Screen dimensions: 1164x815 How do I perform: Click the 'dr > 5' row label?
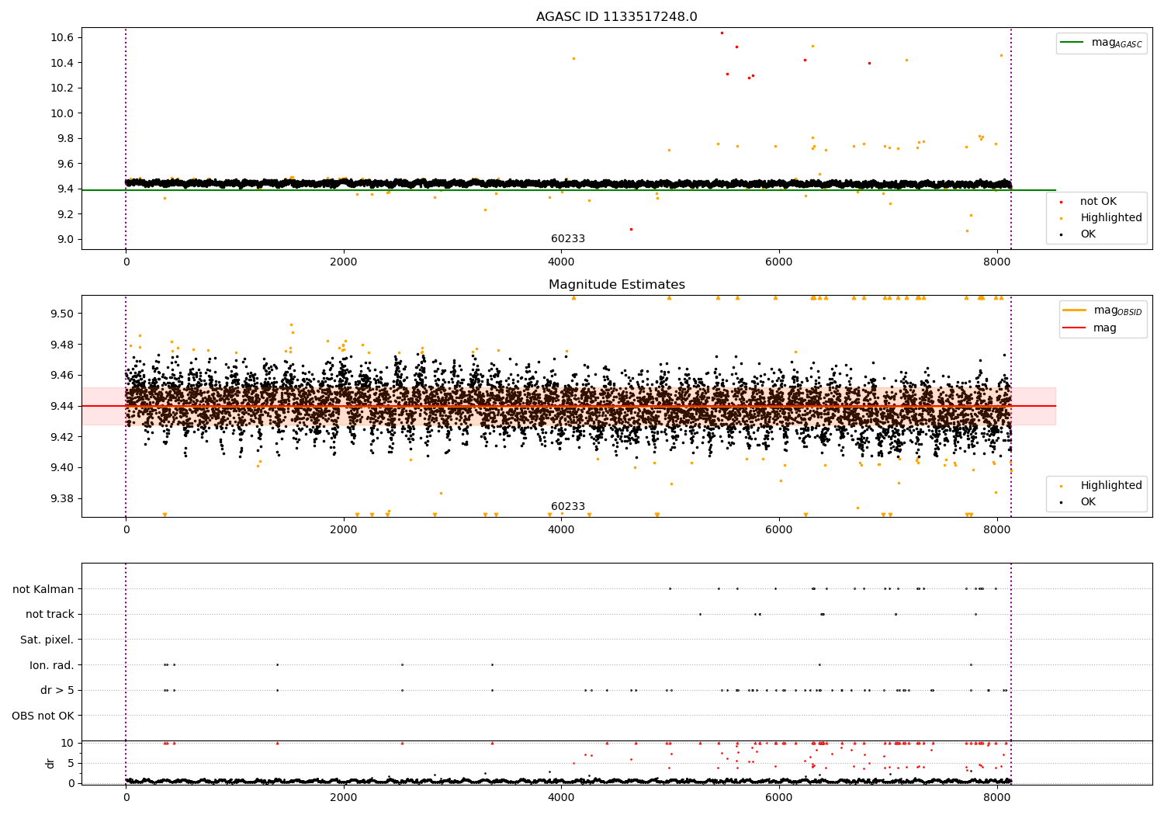click(57, 691)
